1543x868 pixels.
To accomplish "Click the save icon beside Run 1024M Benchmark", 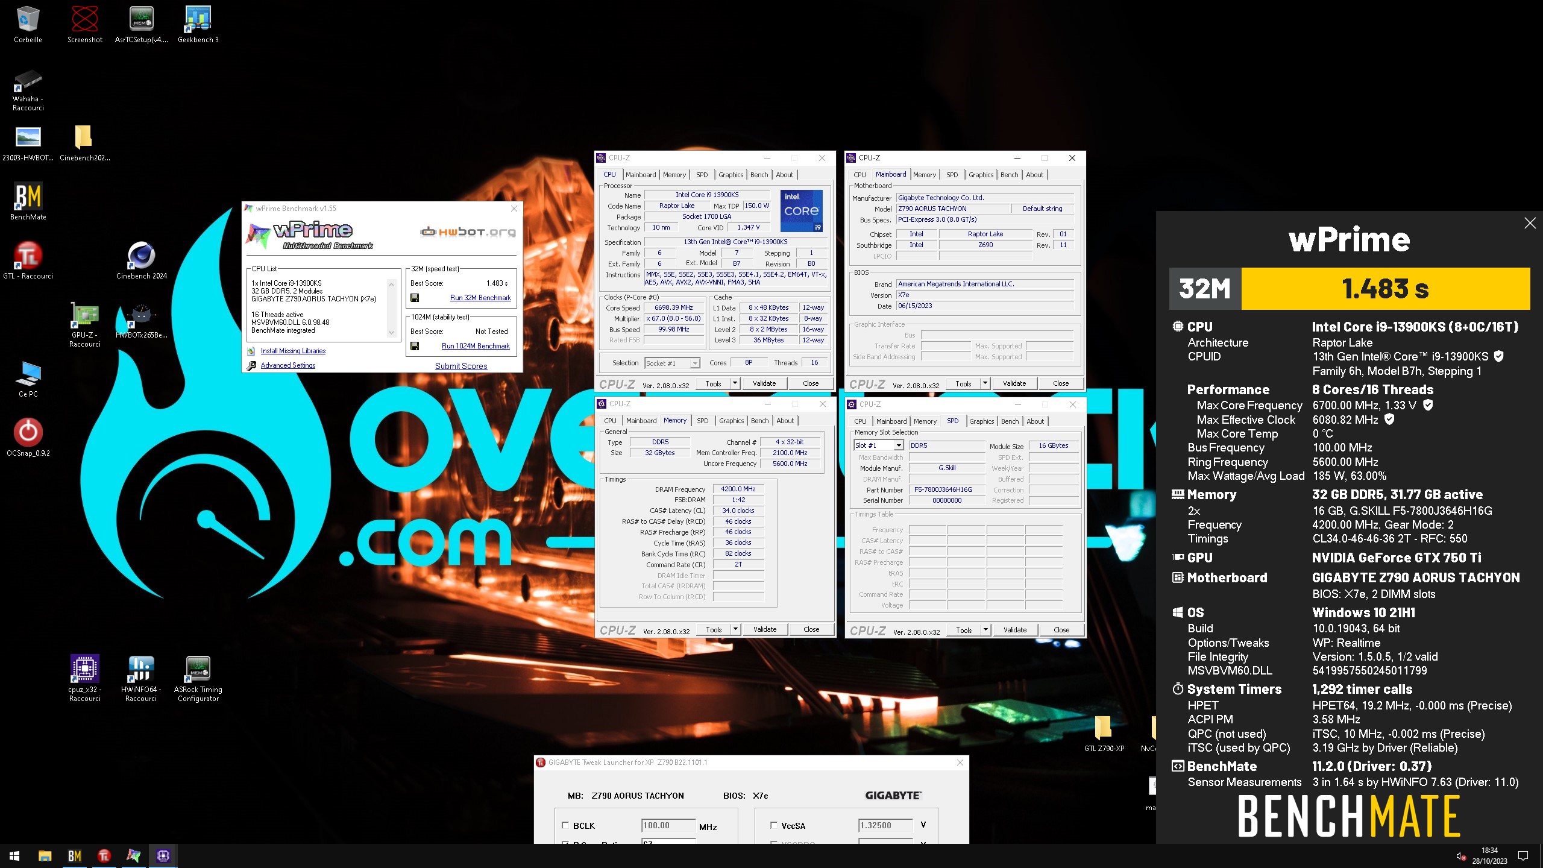I will click(415, 346).
